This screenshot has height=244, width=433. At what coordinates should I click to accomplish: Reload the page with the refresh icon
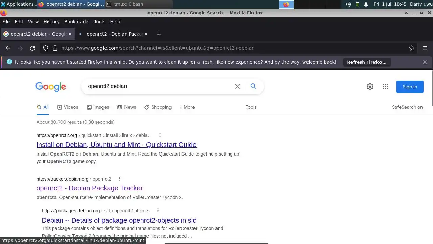click(32, 48)
